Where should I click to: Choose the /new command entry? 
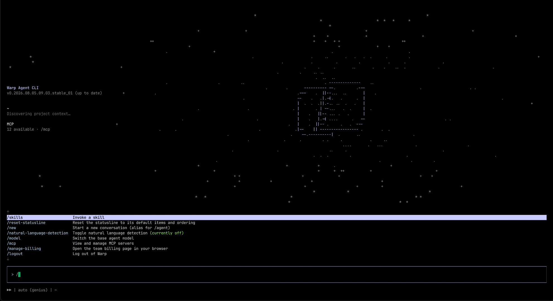tap(11, 228)
